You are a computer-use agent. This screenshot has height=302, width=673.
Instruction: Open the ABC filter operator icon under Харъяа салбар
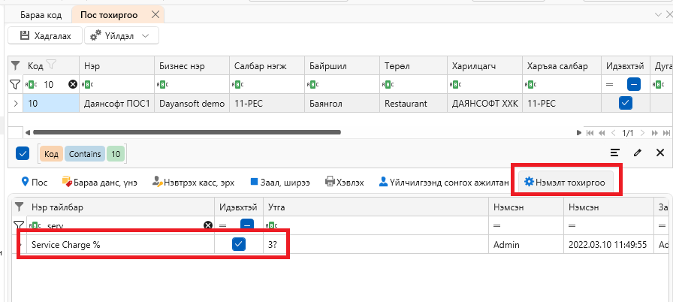click(x=530, y=84)
